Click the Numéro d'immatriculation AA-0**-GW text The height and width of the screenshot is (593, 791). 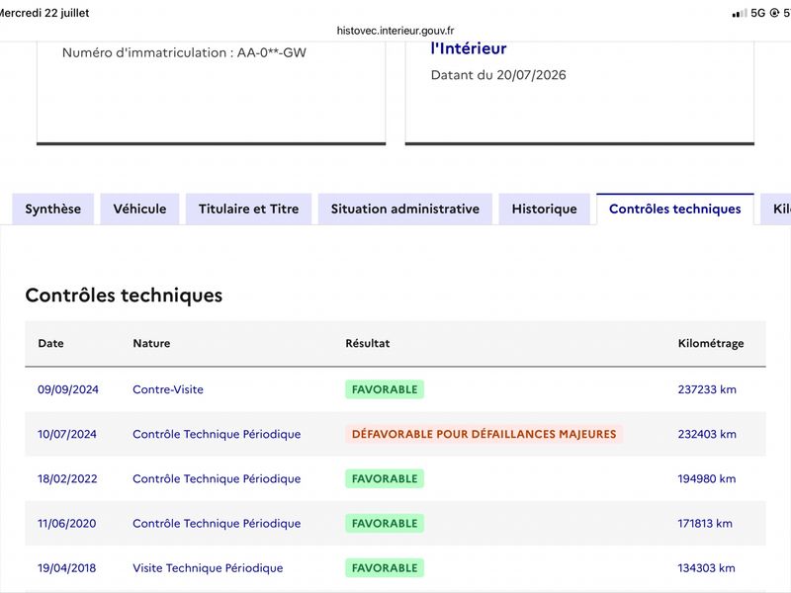coord(184,52)
